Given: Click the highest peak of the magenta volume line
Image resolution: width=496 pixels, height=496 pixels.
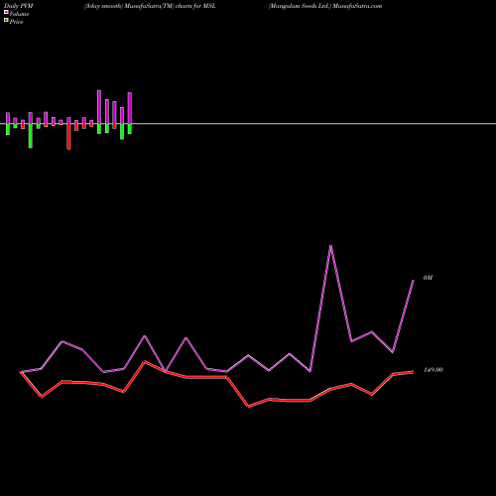Looking at the screenshot, I should click(x=330, y=246).
